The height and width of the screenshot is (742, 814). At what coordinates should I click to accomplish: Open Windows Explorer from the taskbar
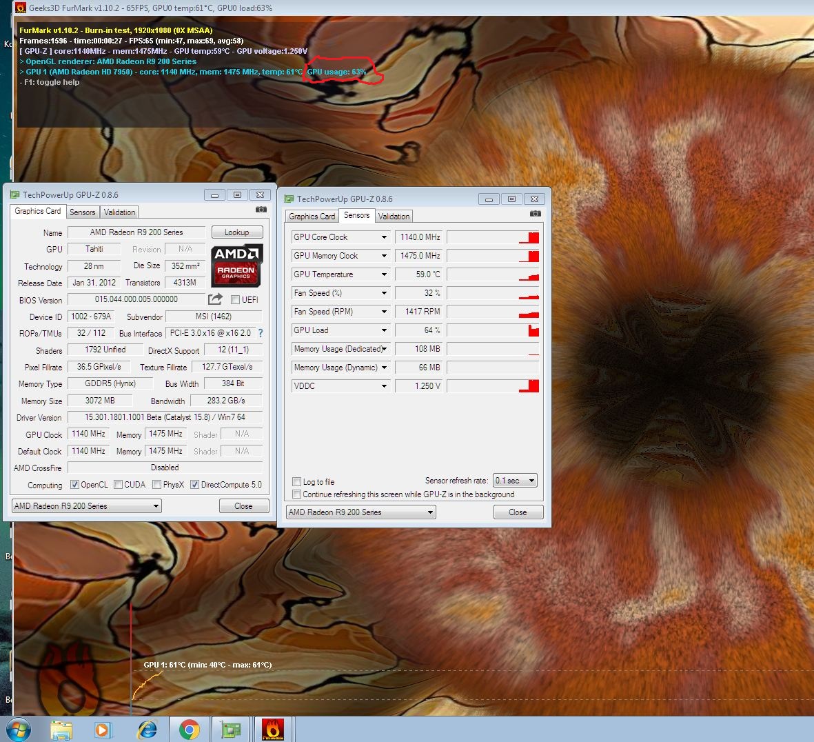61,730
